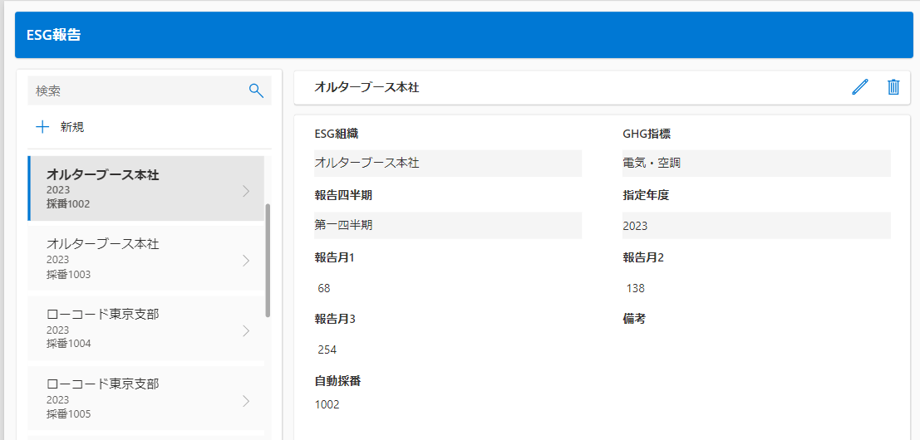Click the 報告月3 label
The image size is (920, 440).
coord(335,319)
